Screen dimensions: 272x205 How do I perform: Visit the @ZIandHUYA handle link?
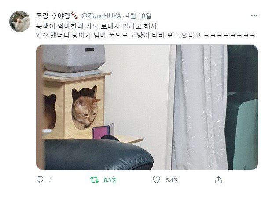coord(101,16)
